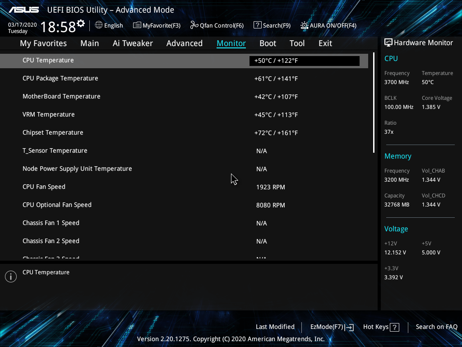Switch to EzMode(F7)
Viewport: 462px width, 347px height.
(x=327, y=327)
